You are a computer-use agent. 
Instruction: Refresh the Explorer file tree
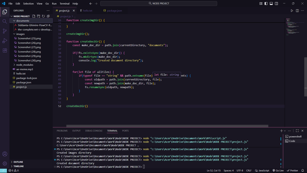coord(43,16)
